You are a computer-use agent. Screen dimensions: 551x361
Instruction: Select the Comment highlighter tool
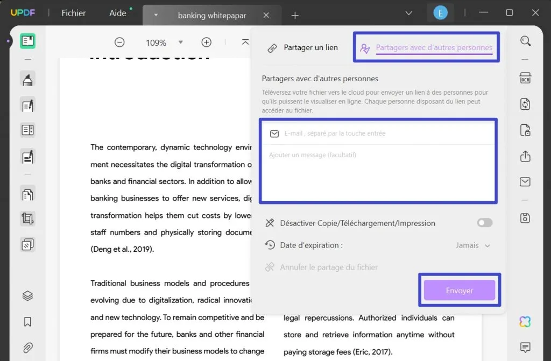pos(27,79)
